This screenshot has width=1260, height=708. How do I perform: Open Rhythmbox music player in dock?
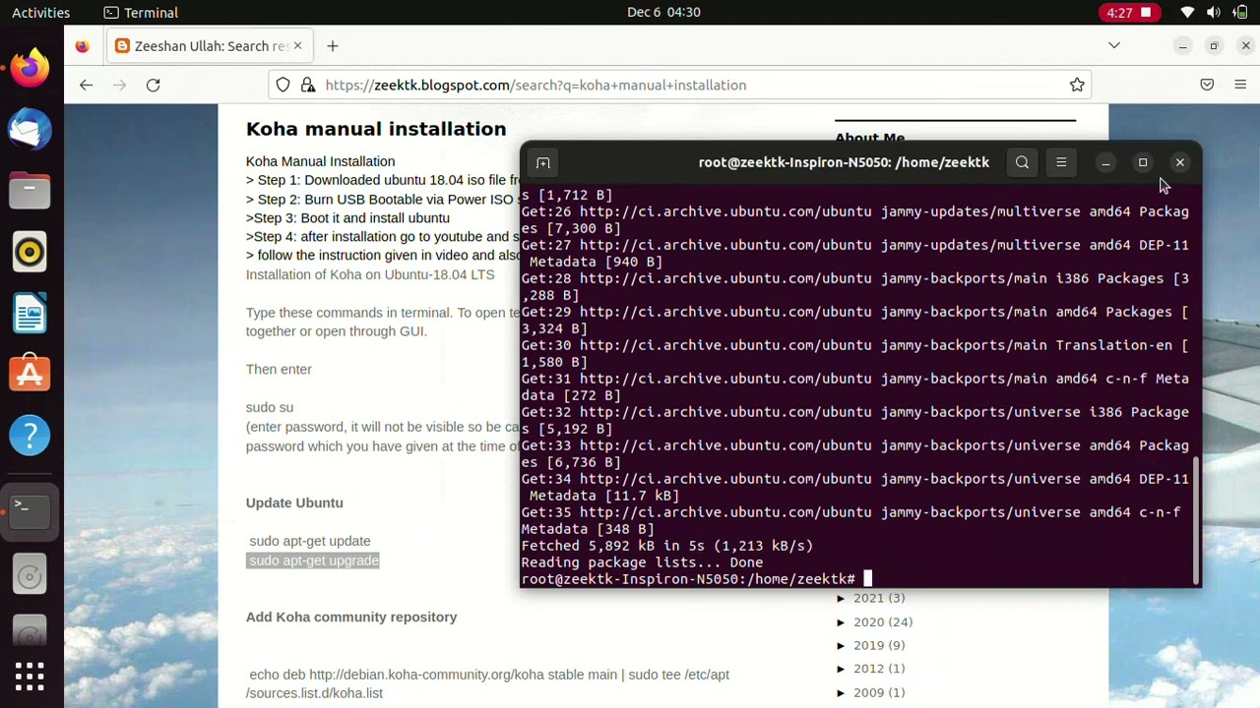tap(30, 252)
